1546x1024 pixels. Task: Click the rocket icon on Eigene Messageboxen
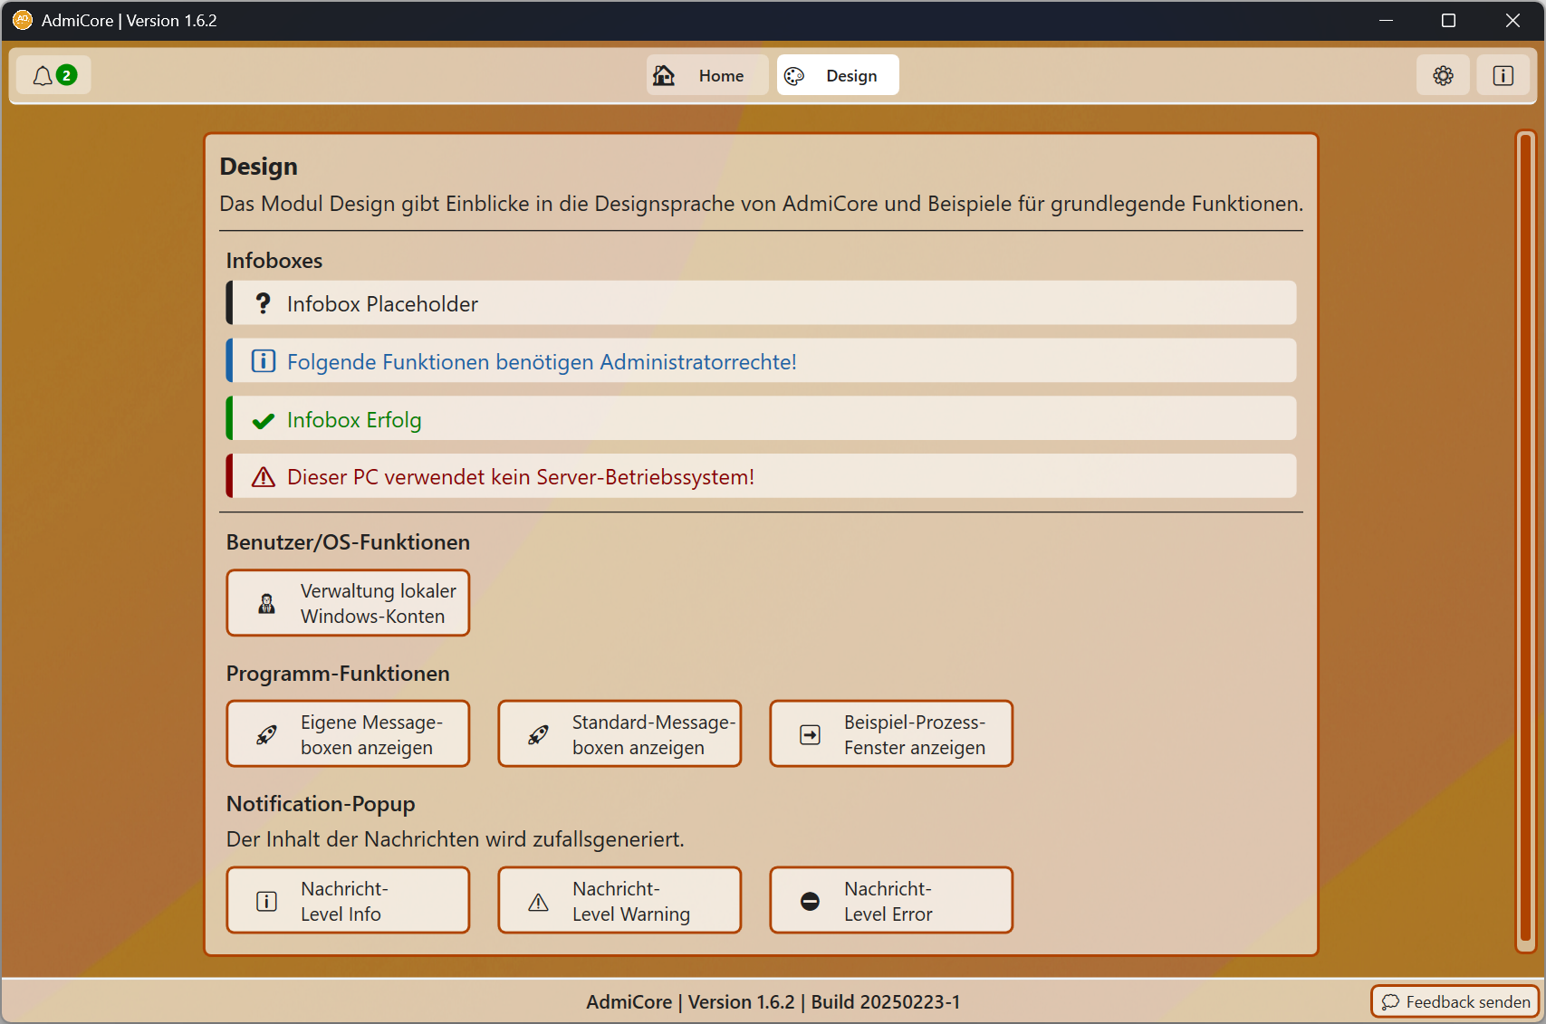pyautogui.click(x=266, y=734)
